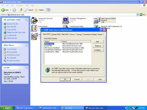
Task: Open the Windows Start menu
Action: click(x=7, y=108)
